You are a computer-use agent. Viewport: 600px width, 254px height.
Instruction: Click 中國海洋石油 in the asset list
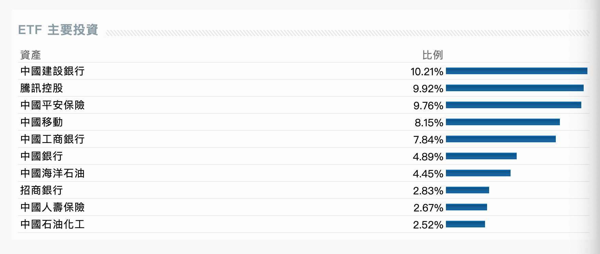(x=52, y=173)
